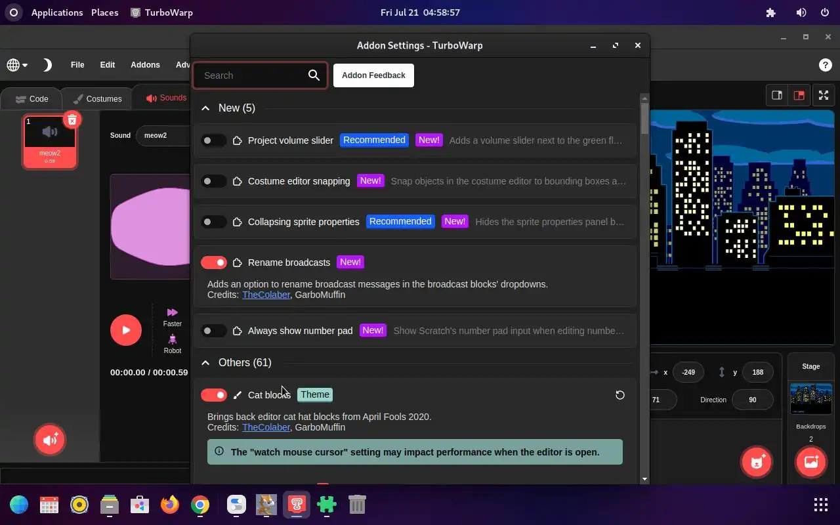840x525 pixels.
Task: Launch Firefox from the dock
Action: (170, 505)
